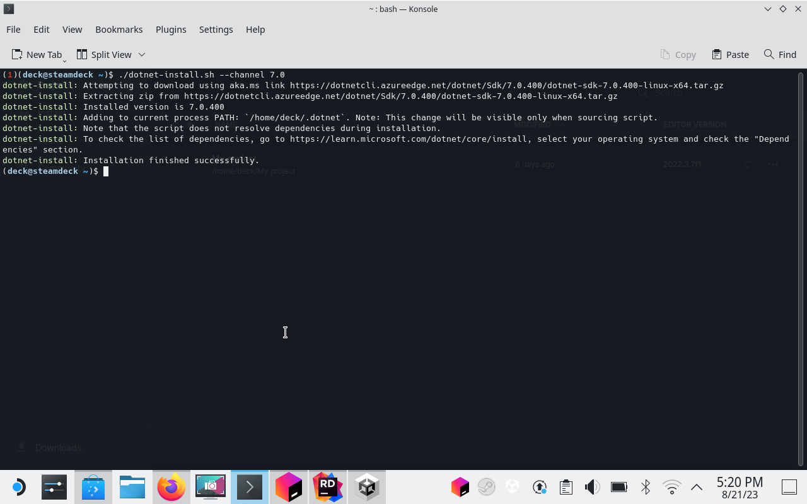Image resolution: width=807 pixels, height=504 pixels.
Task: Switch to Unity Hub in taskbar
Action: [x=367, y=487]
